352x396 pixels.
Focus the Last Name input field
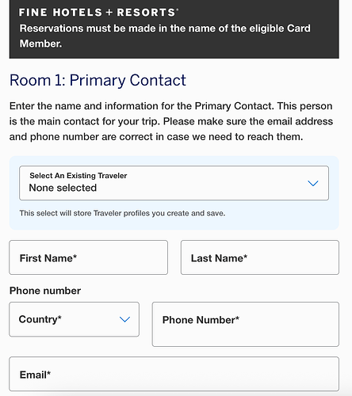click(260, 257)
